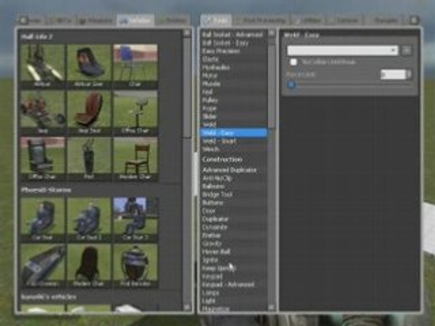Select the Dynamite tool
This screenshot has width=435, height=326.
pos(234,227)
